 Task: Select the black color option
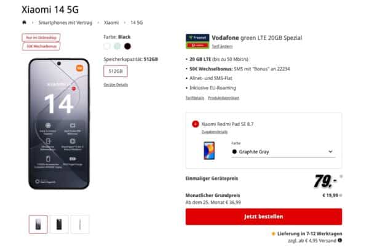[127, 46]
